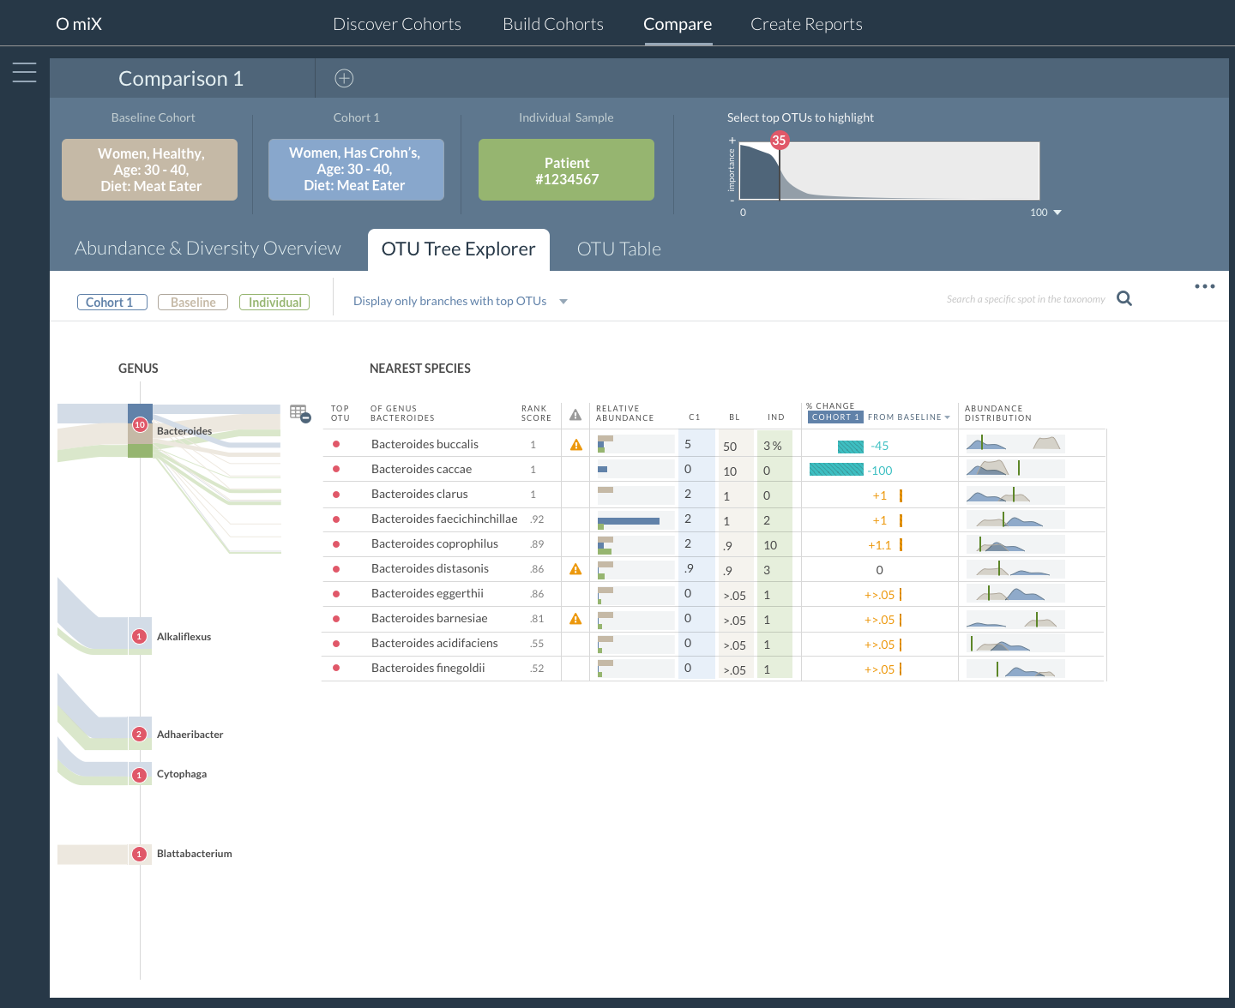The width and height of the screenshot is (1235, 1008).
Task: Click warning icon for Bacteroides buccalis
Action: pos(576,445)
